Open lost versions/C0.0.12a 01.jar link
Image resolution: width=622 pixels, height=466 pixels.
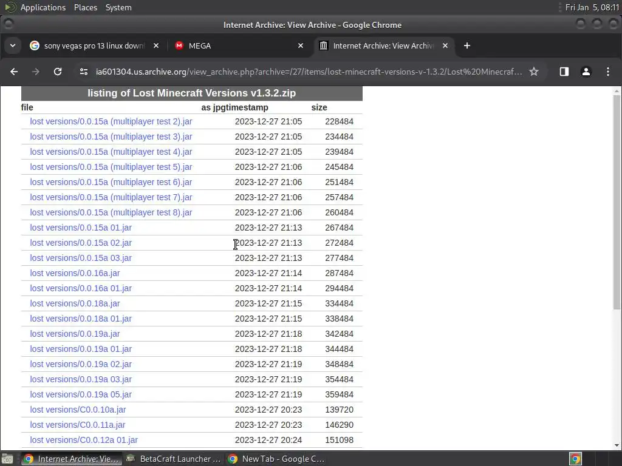84,440
